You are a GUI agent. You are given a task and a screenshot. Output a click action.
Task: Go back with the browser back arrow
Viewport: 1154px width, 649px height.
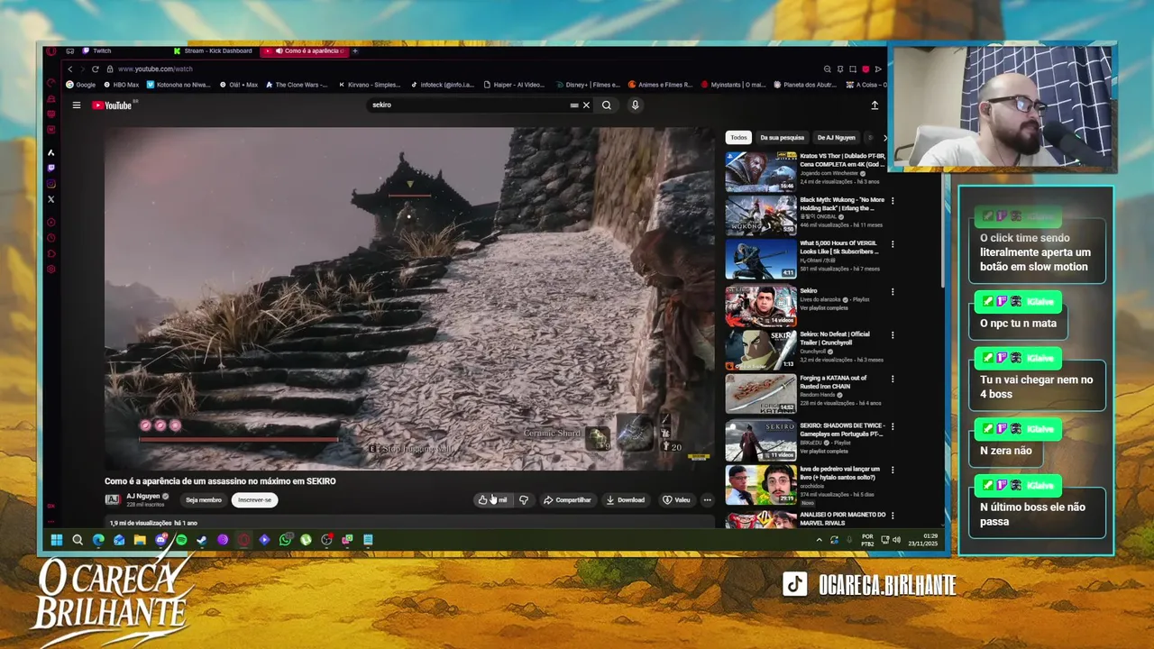click(x=70, y=69)
